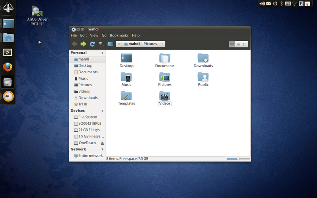Image resolution: width=317 pixels, height=198 pixels.
Task: Click the file cabinet dock icon
Action: pos(8,82)
